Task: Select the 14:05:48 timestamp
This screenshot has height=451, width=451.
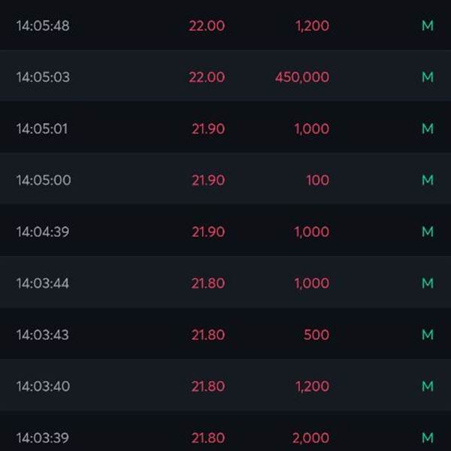Action: click(43, 26)
